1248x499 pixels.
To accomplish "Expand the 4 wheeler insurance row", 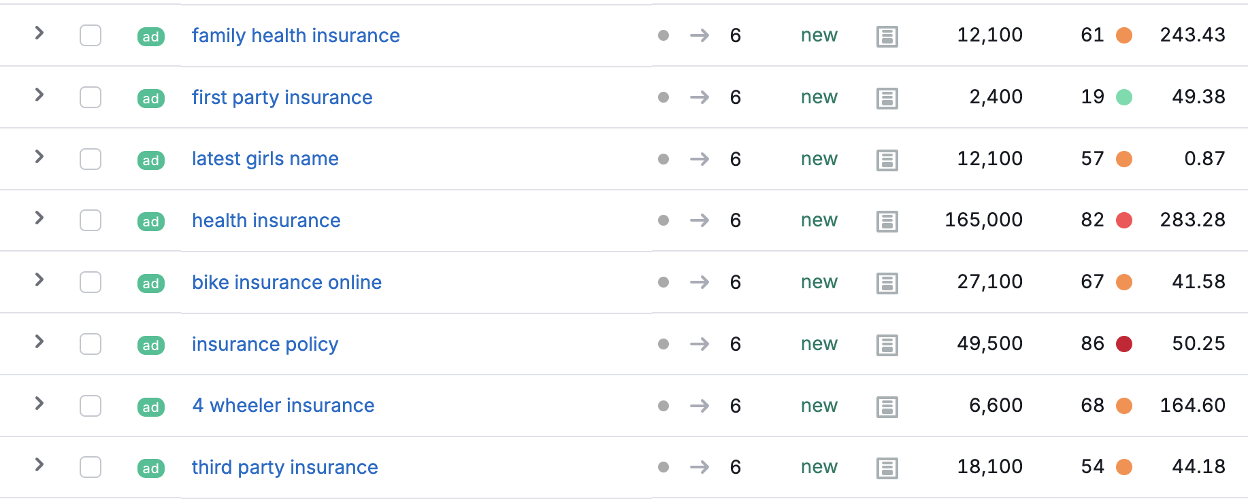I will (39, 403).
